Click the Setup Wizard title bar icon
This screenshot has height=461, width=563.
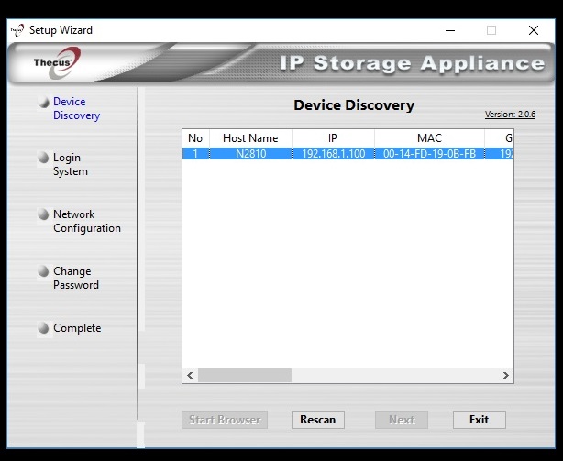[x=17, y=29]
